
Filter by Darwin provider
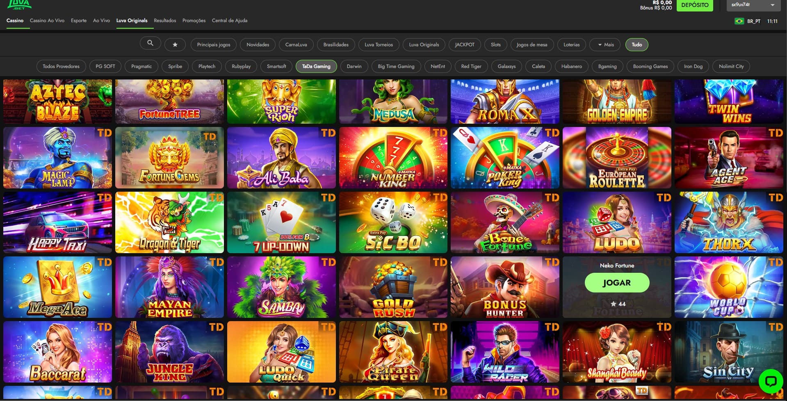pos(354,66)
